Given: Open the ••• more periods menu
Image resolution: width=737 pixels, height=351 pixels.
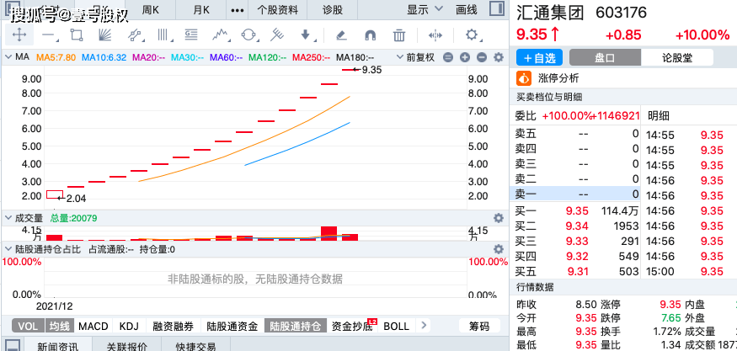Looking at the screenshot, I should tap(238, 10).
